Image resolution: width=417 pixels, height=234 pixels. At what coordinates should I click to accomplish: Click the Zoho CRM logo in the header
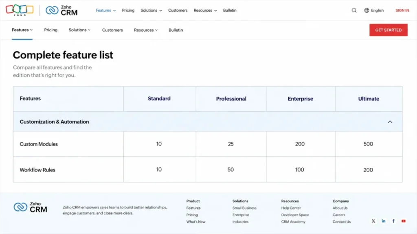pyautogui.click(x=61, y=10)
